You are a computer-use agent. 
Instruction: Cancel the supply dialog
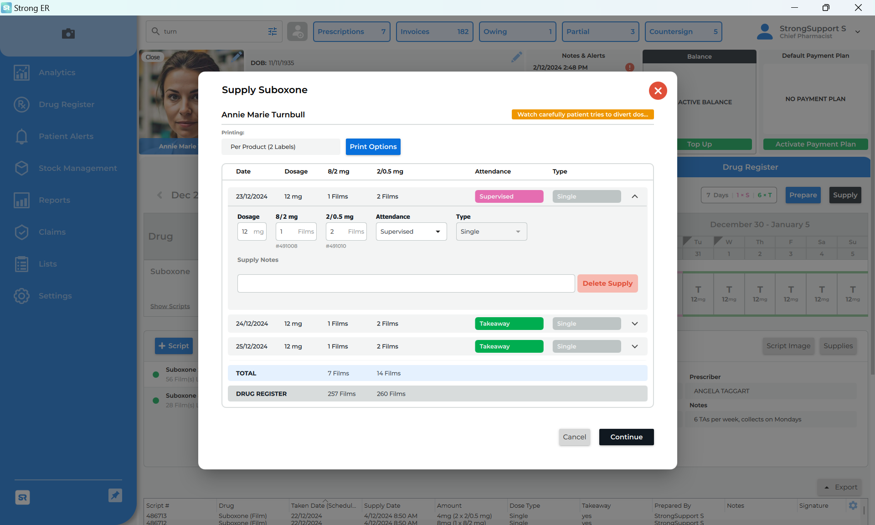click(x=574, y=437)
